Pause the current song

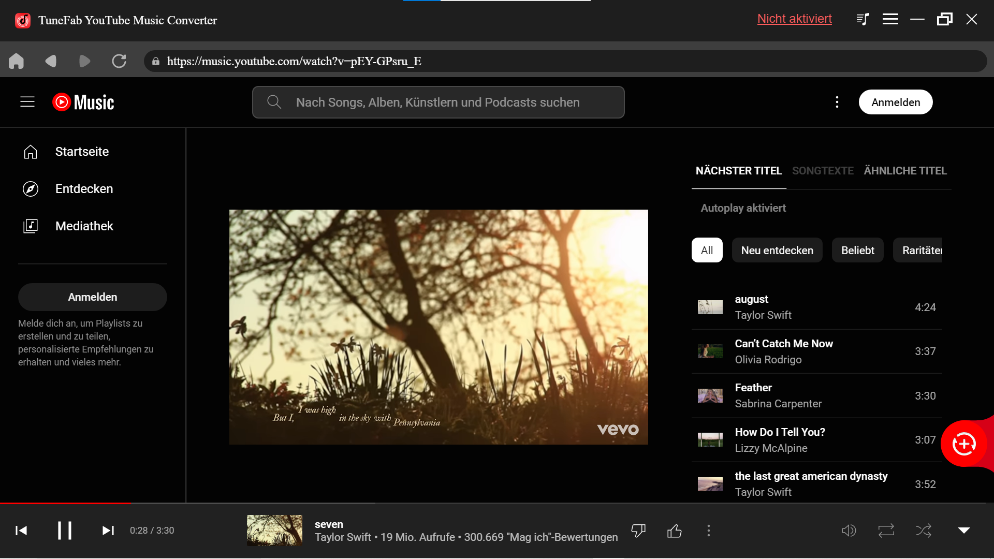coord(65,531)
